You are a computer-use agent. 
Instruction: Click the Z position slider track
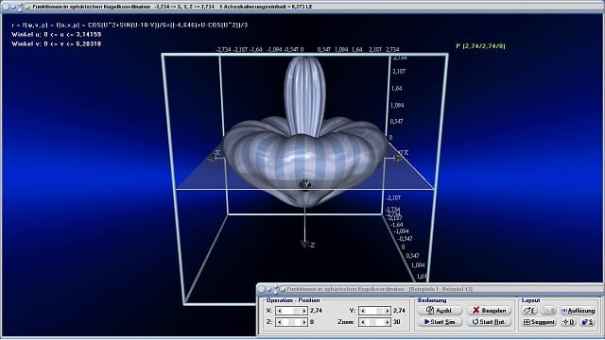292,322
